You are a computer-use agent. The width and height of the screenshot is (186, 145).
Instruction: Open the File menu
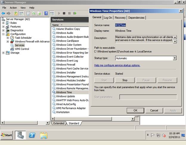coord(4,8)
